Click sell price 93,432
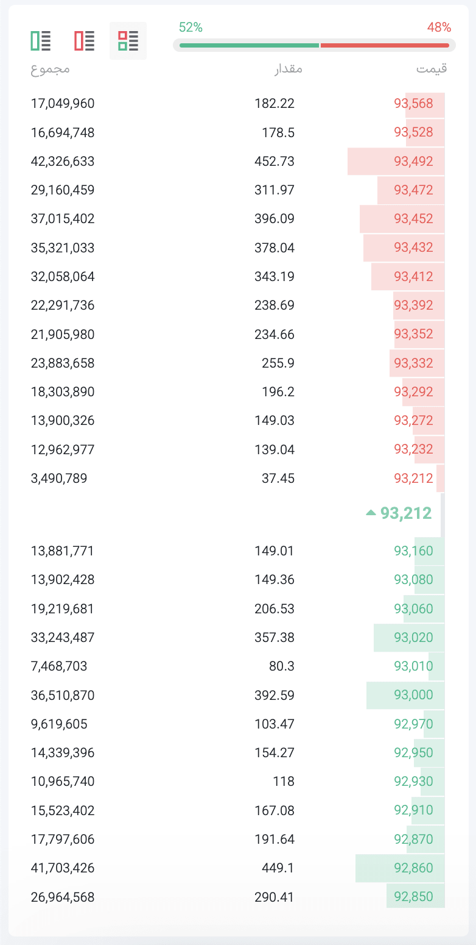476x945 pixels. point(413,248)
